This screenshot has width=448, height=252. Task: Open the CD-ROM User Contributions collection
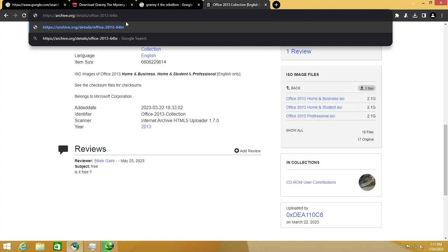pyautogui.click(x=311, y=182)
